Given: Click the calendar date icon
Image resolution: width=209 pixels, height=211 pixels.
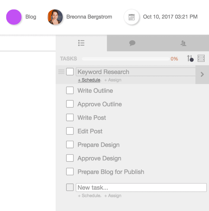Looking at the screenshot, I should point(131,17).
